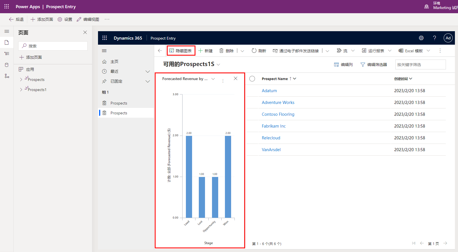Viewport: 458px width, 252px height.
Task: Click the back arrow in the Dynamics command bar
Action: (x=160, y=51)
